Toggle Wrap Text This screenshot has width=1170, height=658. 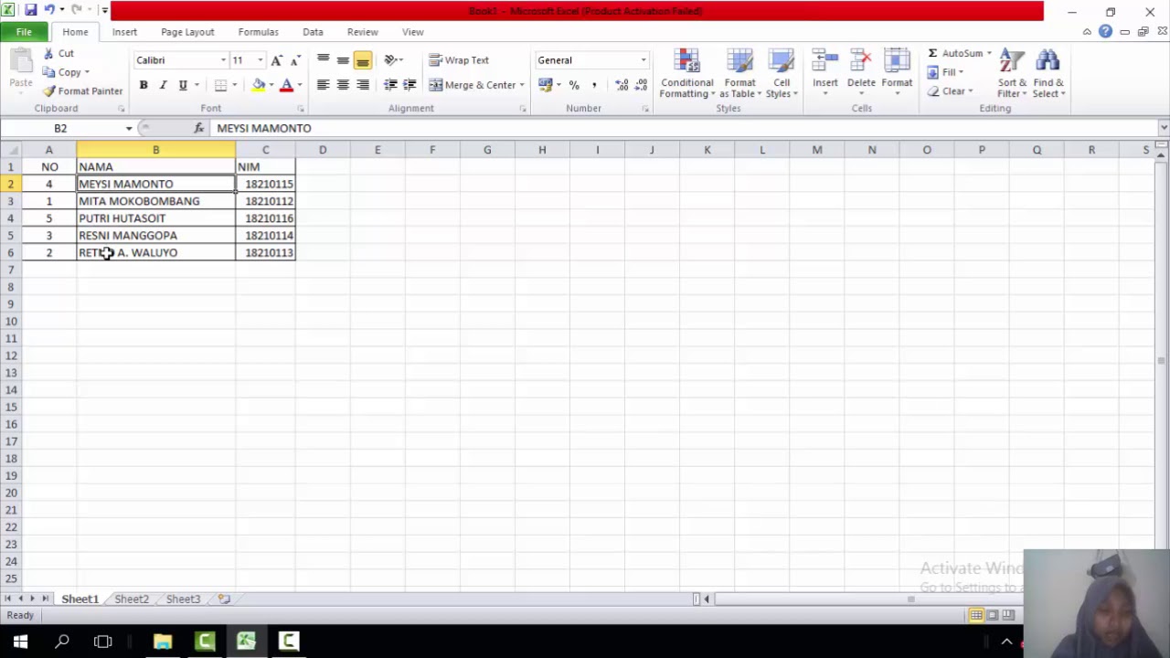point(459,60)
